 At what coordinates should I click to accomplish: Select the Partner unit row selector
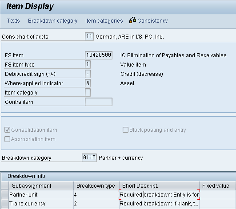pos(4,195)
